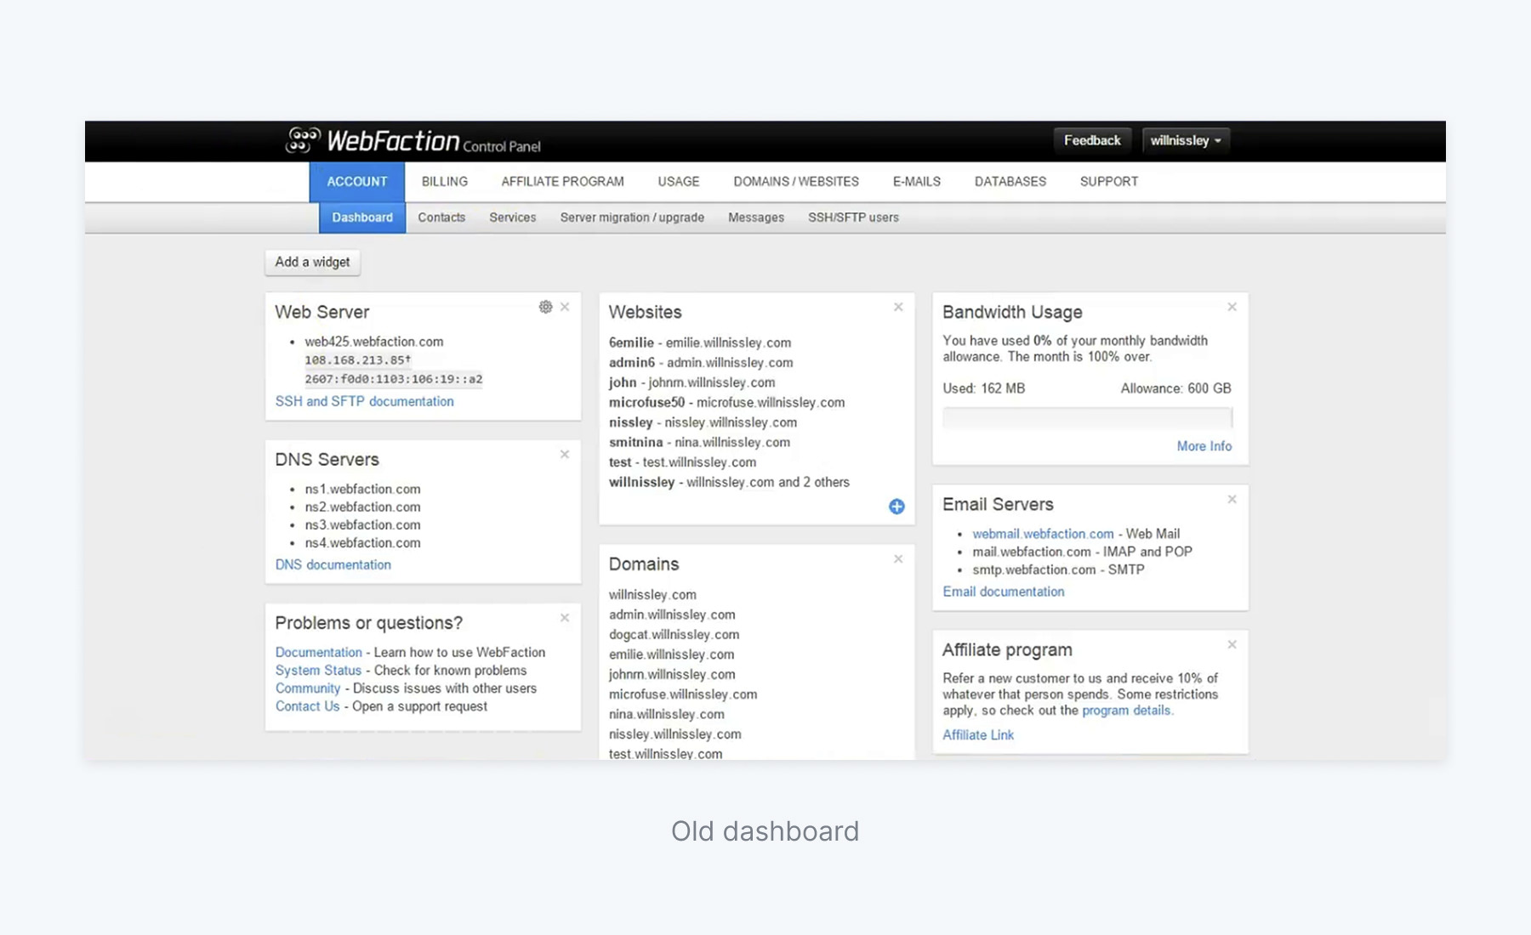
Task: Click the IPv6 address 2607:f0d0:1103:106:19::a2
Action: click(394, 379)
